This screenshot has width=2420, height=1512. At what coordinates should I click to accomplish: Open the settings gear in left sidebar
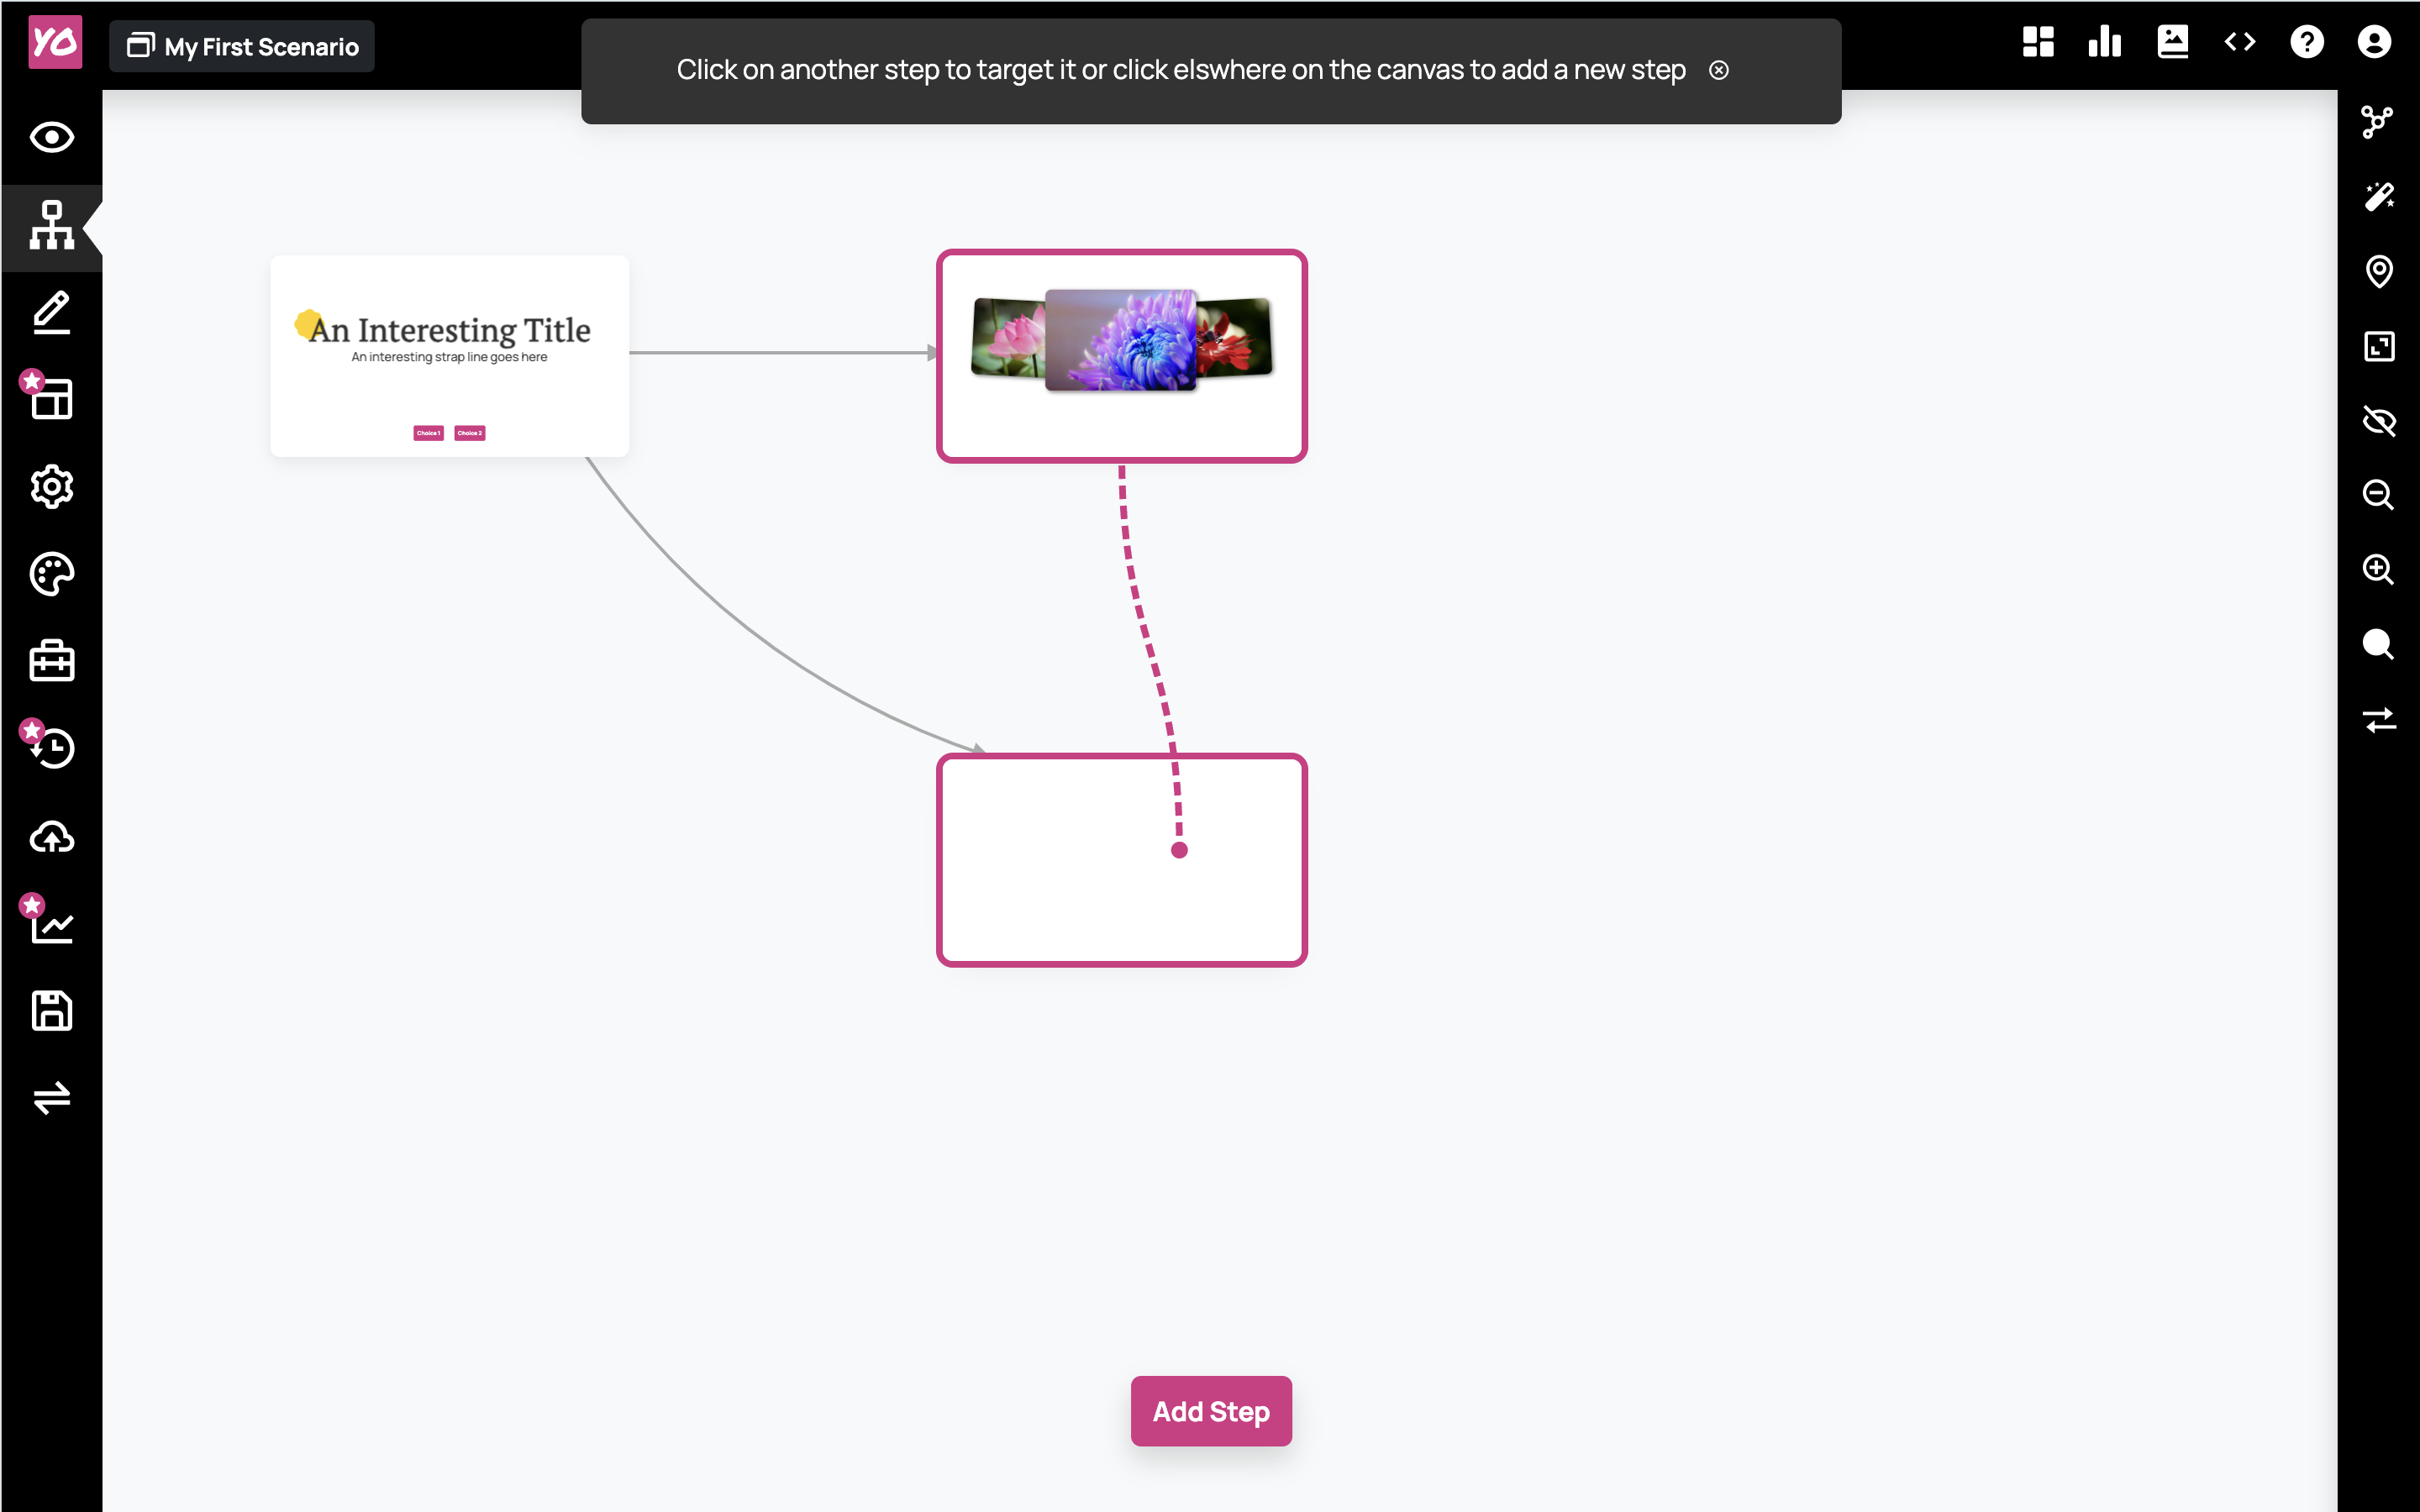(x=51, y=487)
